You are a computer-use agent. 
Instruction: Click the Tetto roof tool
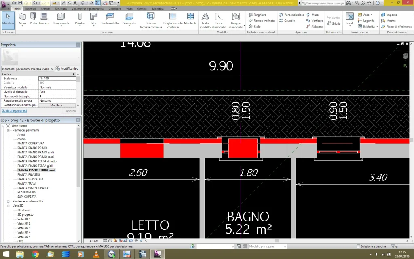(x=94, y=18)
